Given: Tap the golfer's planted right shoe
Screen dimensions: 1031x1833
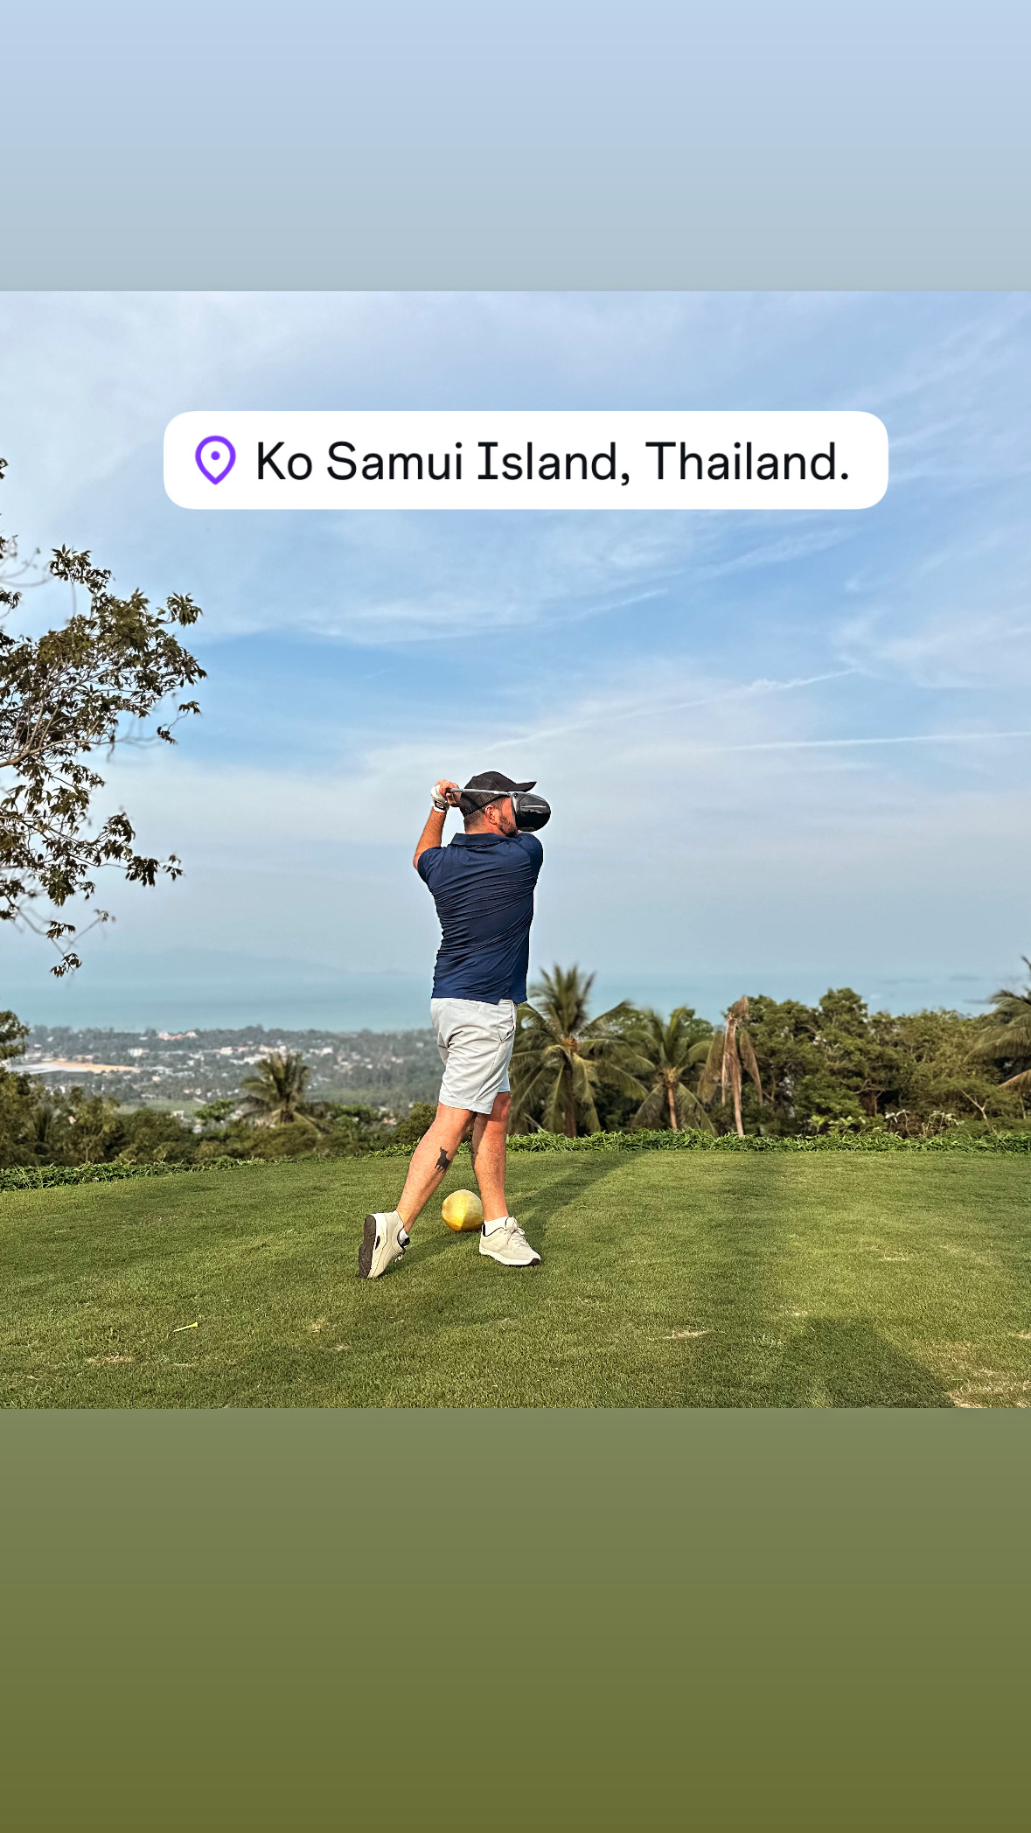Looking at the screenshot, I should [x=509, y=1242].
